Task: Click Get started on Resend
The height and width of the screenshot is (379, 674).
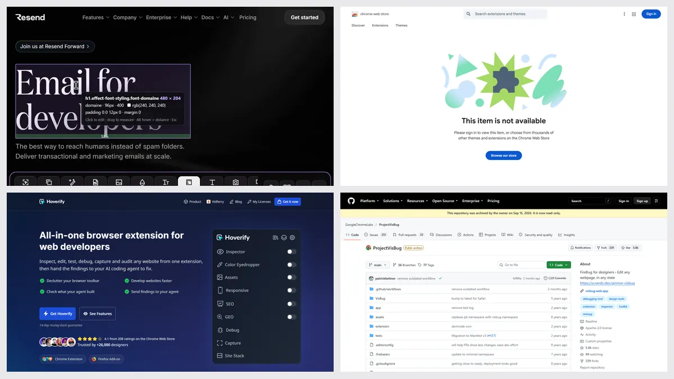Action: [x=304, y=17]
